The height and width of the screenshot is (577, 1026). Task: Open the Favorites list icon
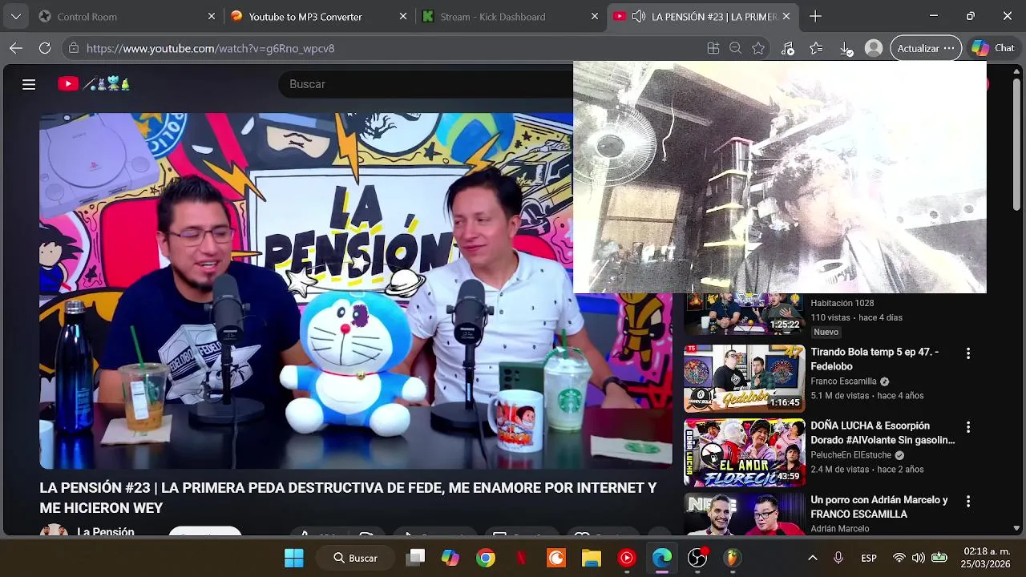[x=816, y=48]
